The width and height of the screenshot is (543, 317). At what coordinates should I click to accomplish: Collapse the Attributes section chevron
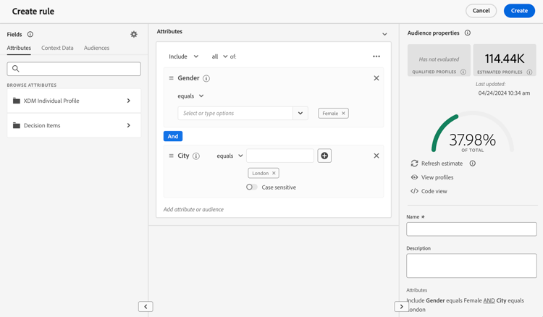click(x=384, y=34)
